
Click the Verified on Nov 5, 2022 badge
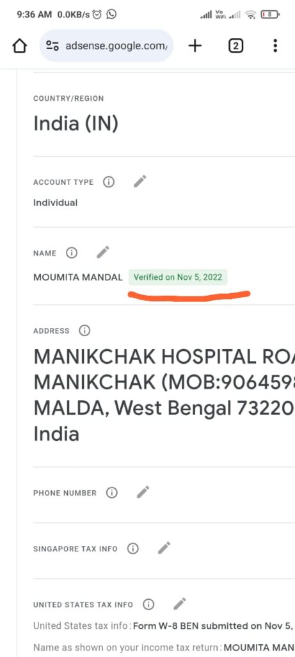click(178, 277)
